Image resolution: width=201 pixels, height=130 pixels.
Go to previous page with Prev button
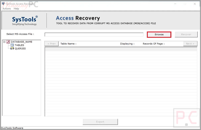[52, 44]
